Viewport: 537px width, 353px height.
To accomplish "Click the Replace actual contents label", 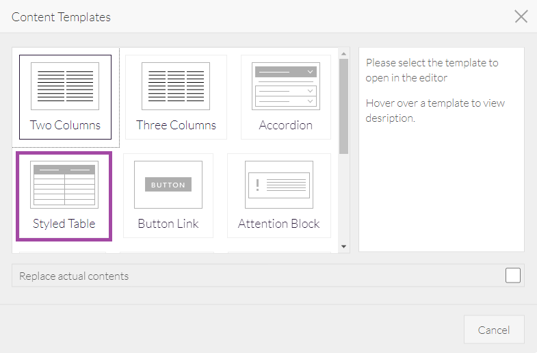I will 74,276.
